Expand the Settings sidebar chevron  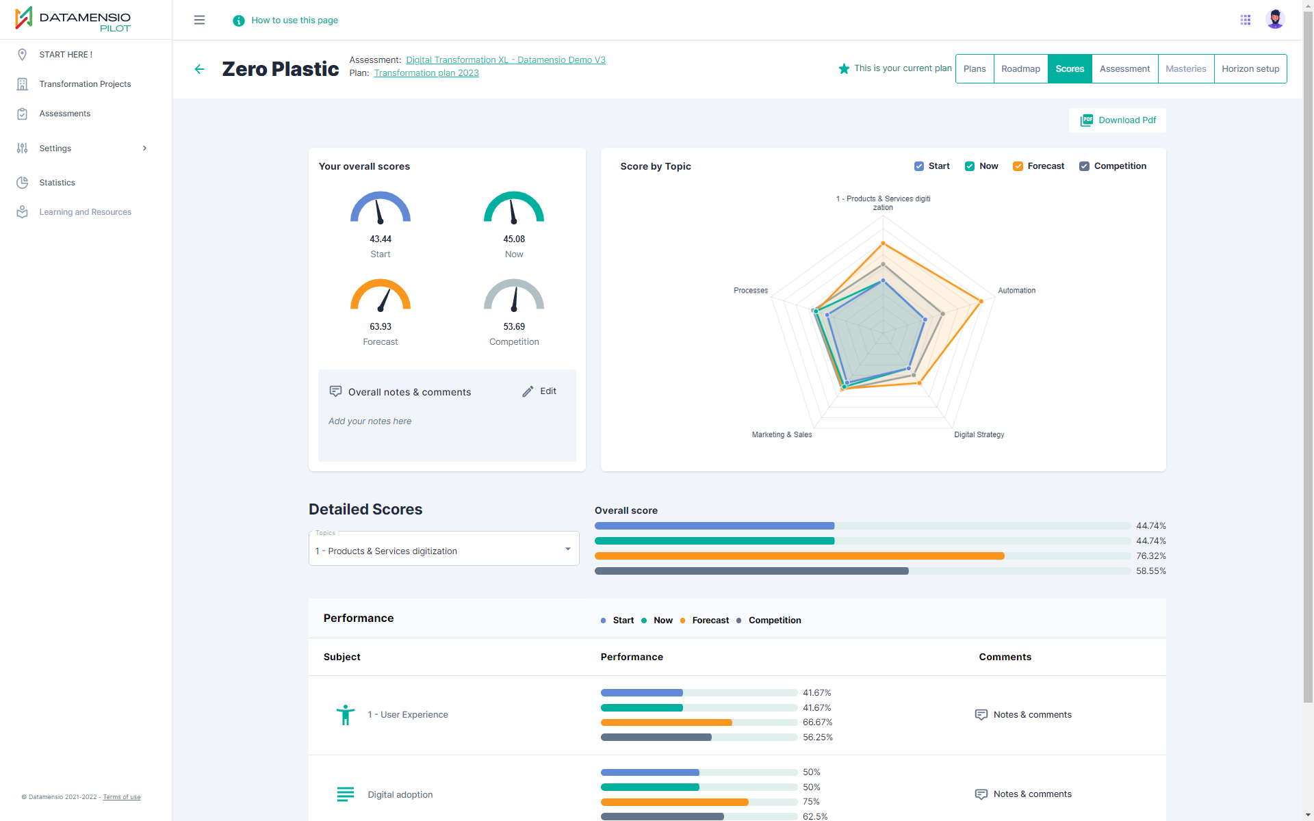coord(144,148)
